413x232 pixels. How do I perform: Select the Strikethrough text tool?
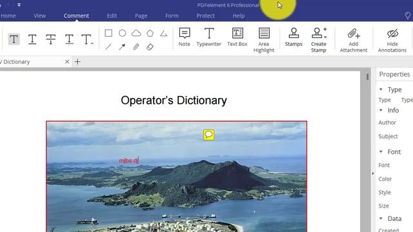pyautogui.click(x=50, y=39)
